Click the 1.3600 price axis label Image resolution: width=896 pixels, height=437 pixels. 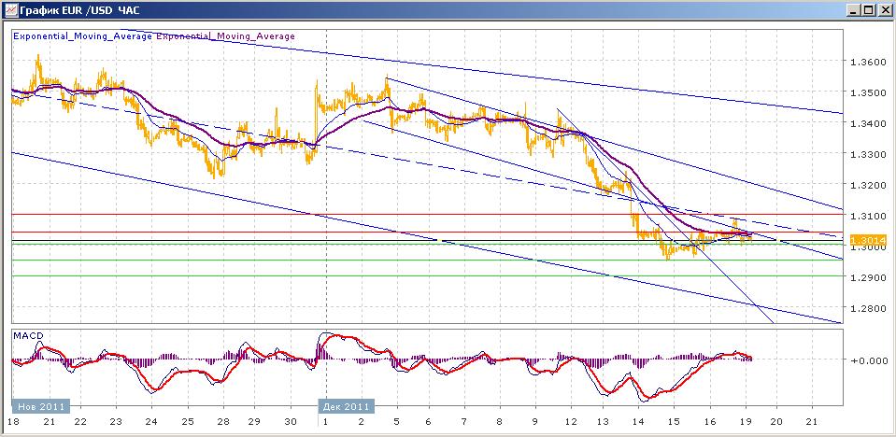click(x=868, y=62)
